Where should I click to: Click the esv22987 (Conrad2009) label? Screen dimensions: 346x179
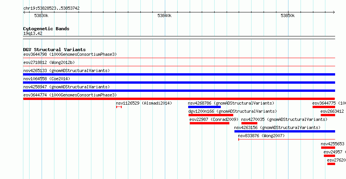coord(214,119)
